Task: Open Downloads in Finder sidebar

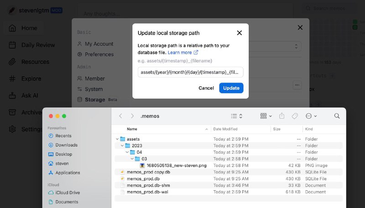Action: coord(66,145)
